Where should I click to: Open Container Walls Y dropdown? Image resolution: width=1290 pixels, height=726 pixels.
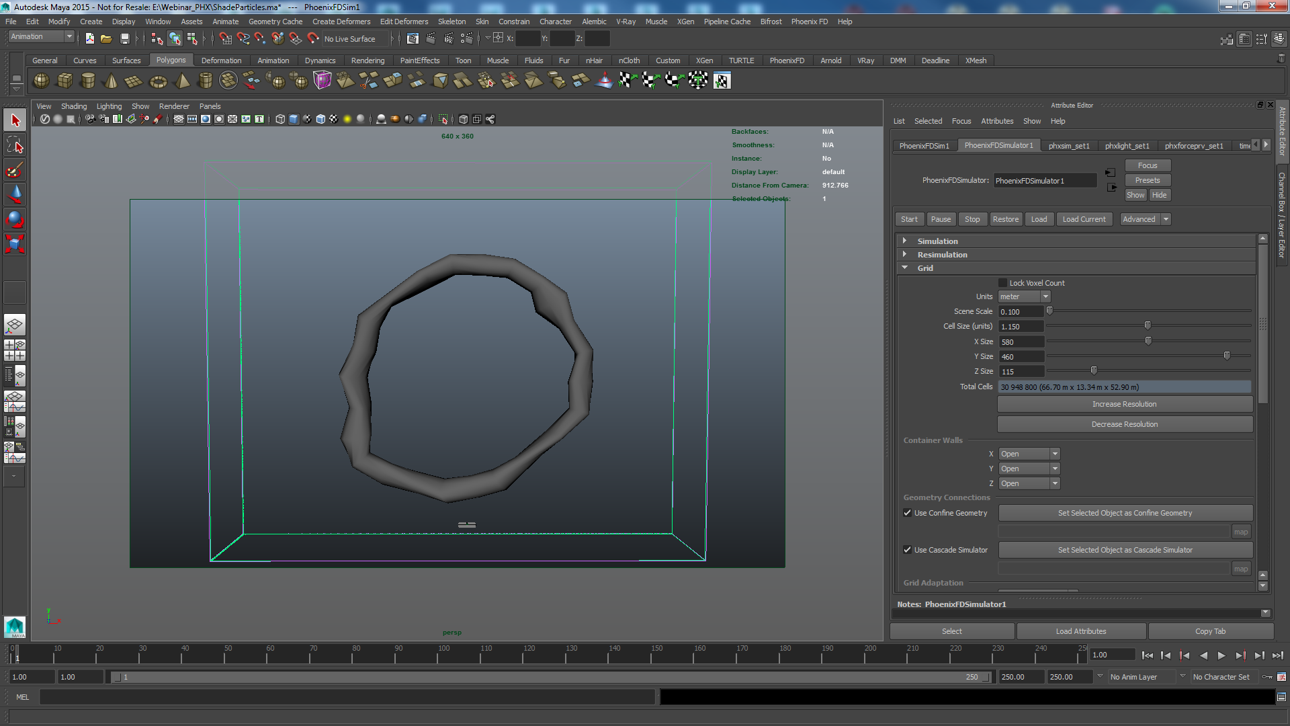[x=1029, y=469]
